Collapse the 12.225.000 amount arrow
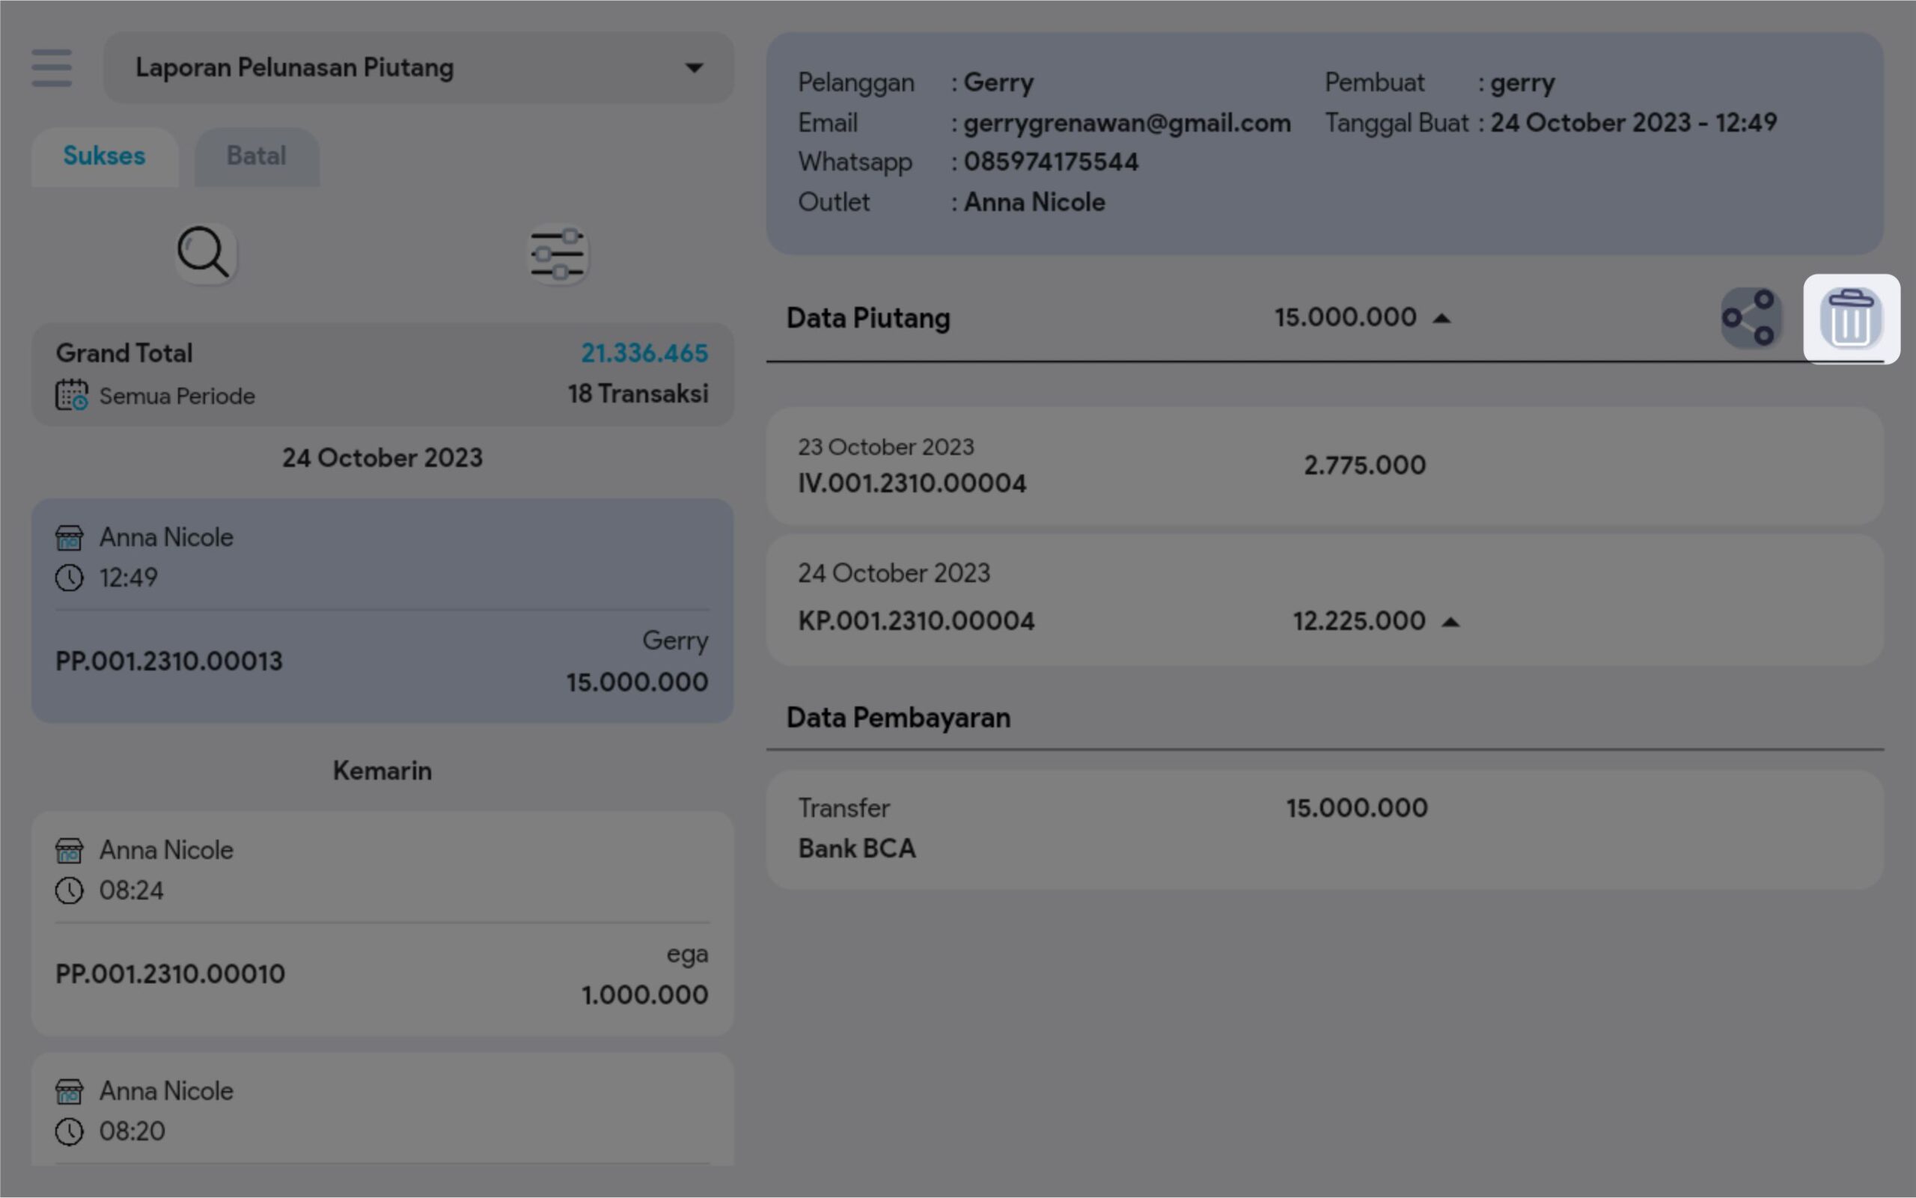This screenshot has width=1916, height=1198. point(1450,622)
